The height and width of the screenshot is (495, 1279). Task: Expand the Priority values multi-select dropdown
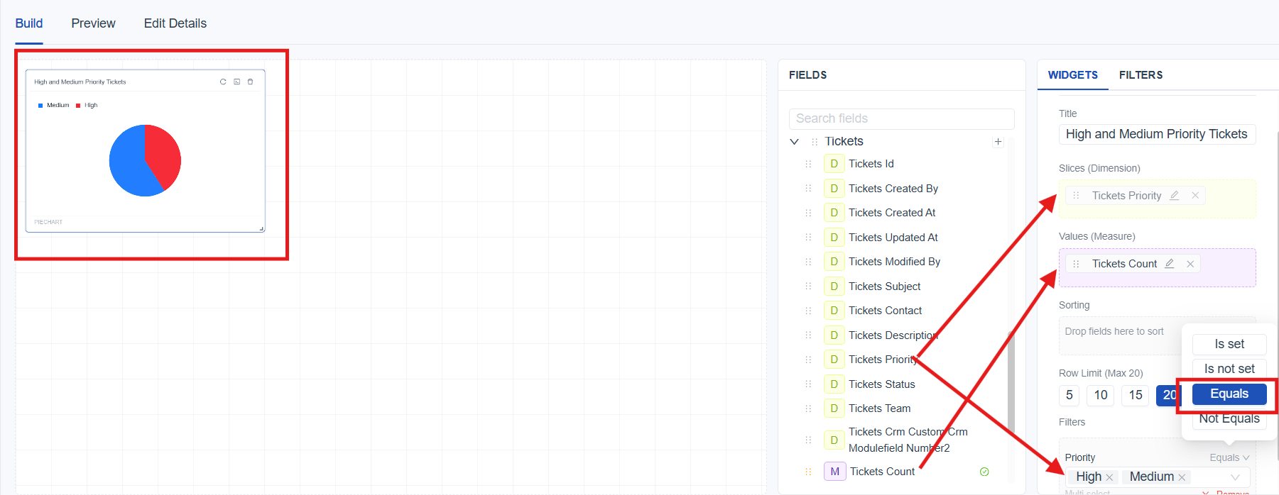(x=1235, y=477)
